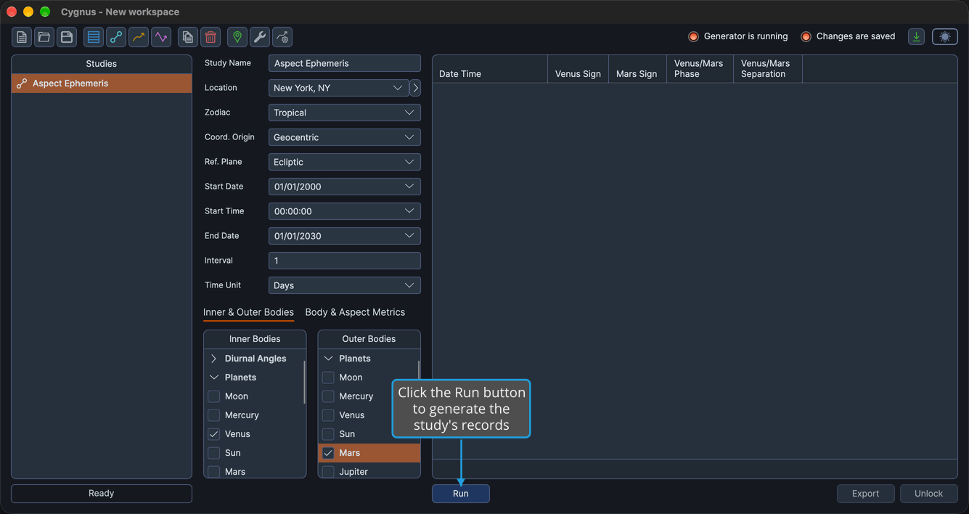969x514 pixels.
Task: Toggle the light theme sun icon
Action: coord(945,37)
